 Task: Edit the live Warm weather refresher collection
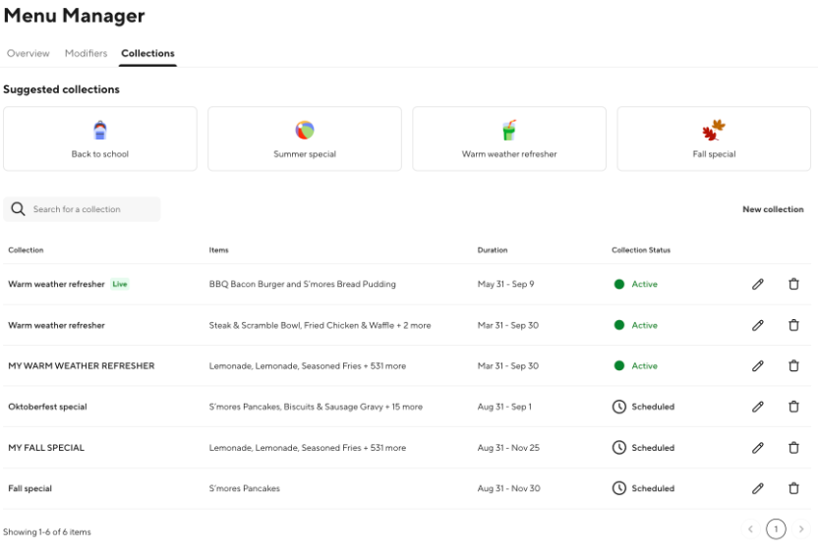coord(757,284)
